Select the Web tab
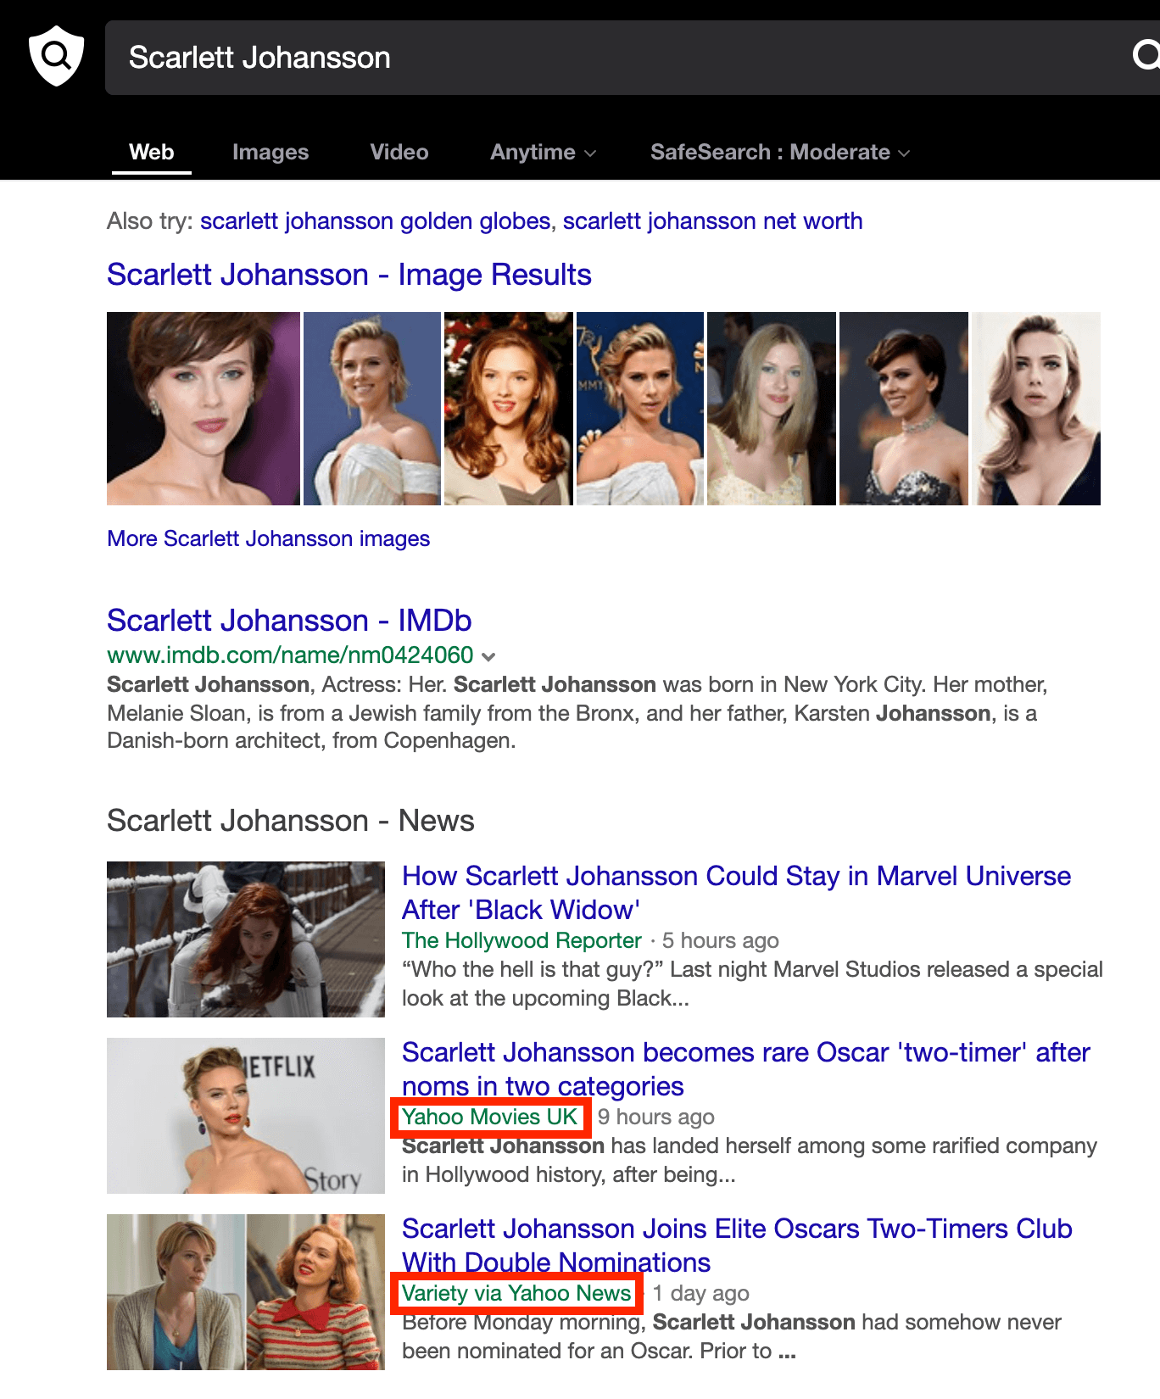The image size is (1160, 1399). (x=152, y=152)
